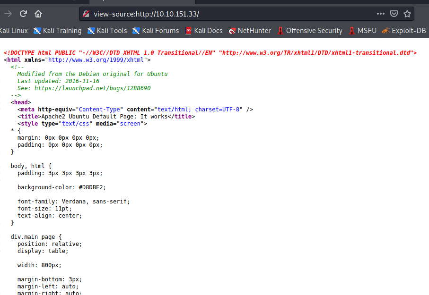
Task: Open the Kali Docs bookmark
Action: (x=204, y=31)
